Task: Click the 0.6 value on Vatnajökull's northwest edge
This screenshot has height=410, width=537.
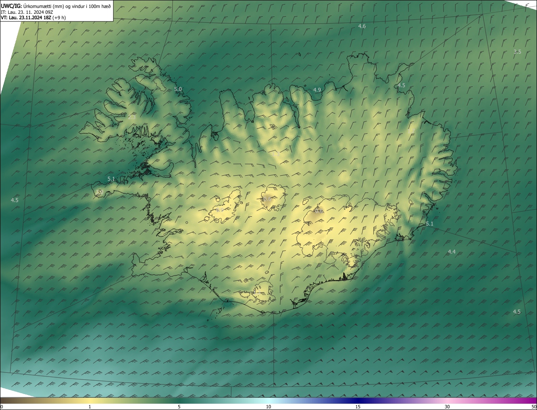Action: click(318, 212)
